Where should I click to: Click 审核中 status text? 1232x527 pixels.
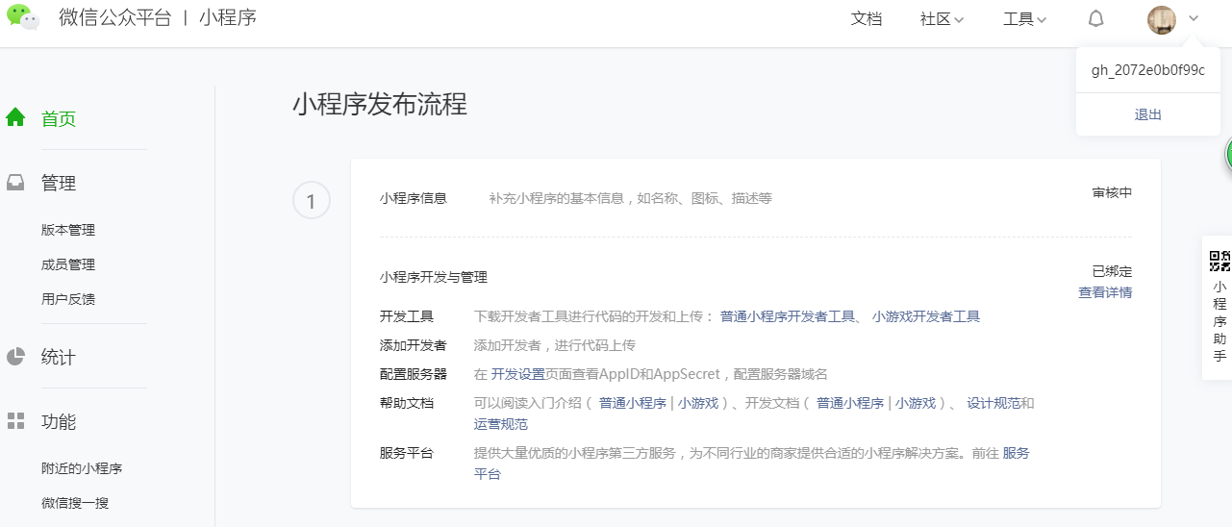pos(1112,192)
